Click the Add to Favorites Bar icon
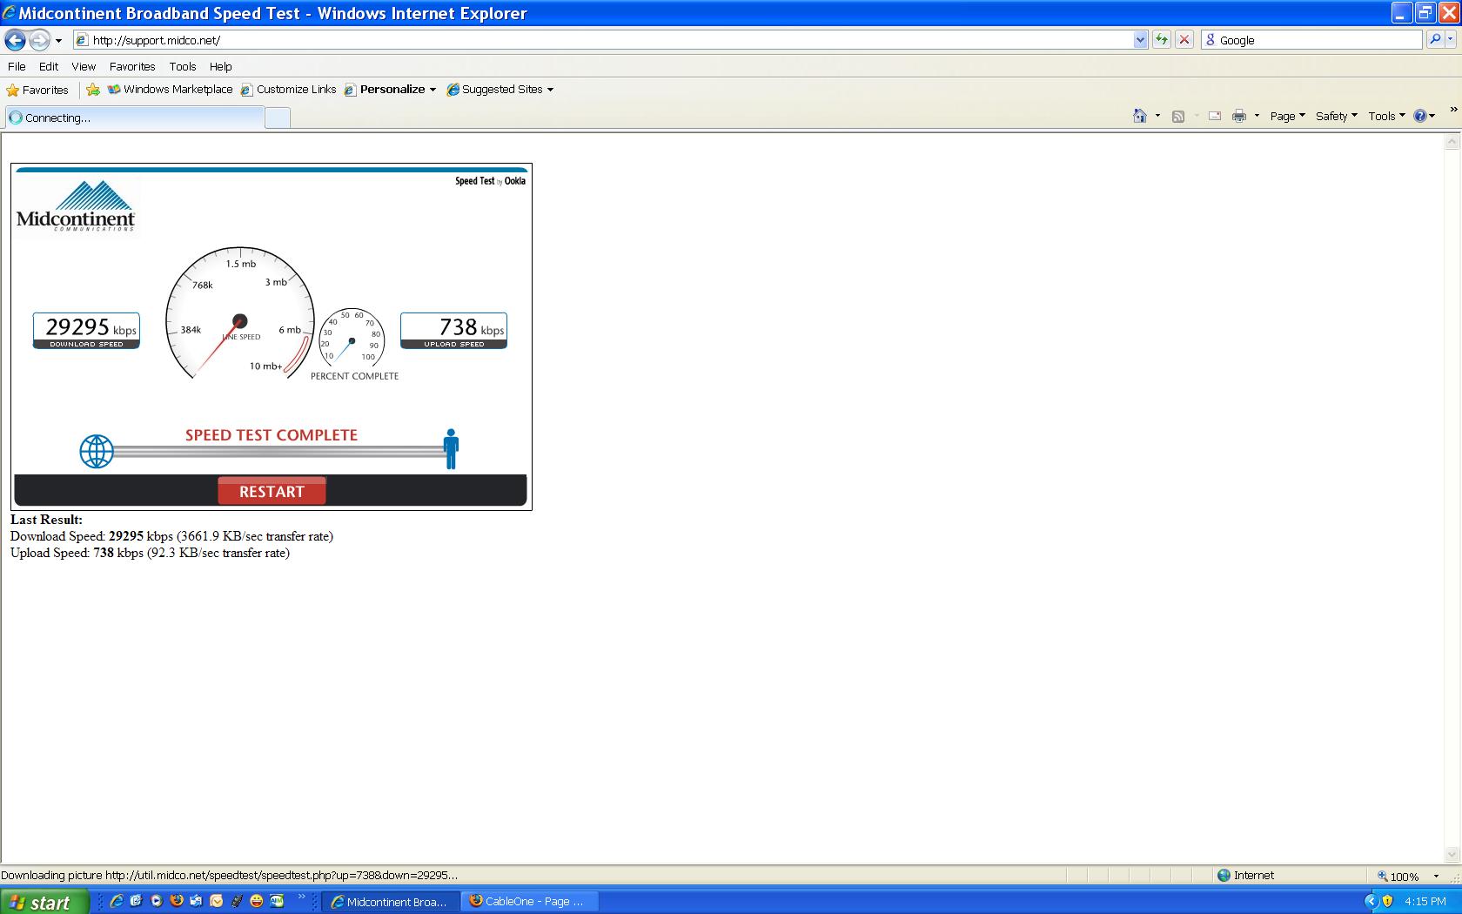This screenshot has width=1462, height=914. click(93, 90)
